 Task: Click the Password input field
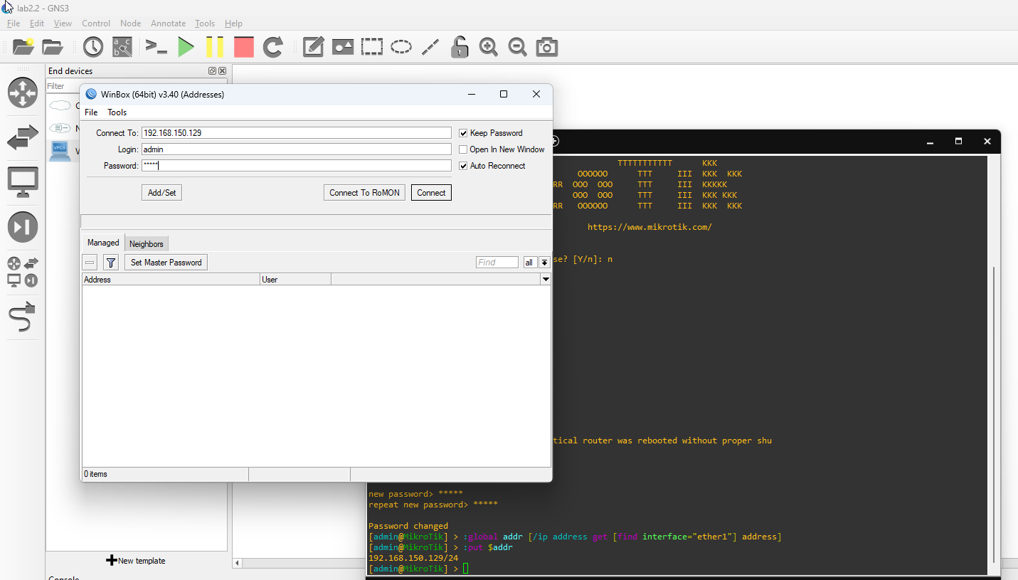click(296, 166)
